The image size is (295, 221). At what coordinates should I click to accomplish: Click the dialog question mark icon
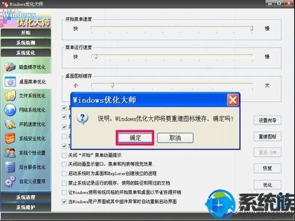point(83,118)
